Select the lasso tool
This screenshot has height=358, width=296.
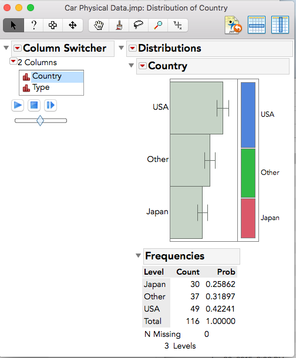(139, 25)
